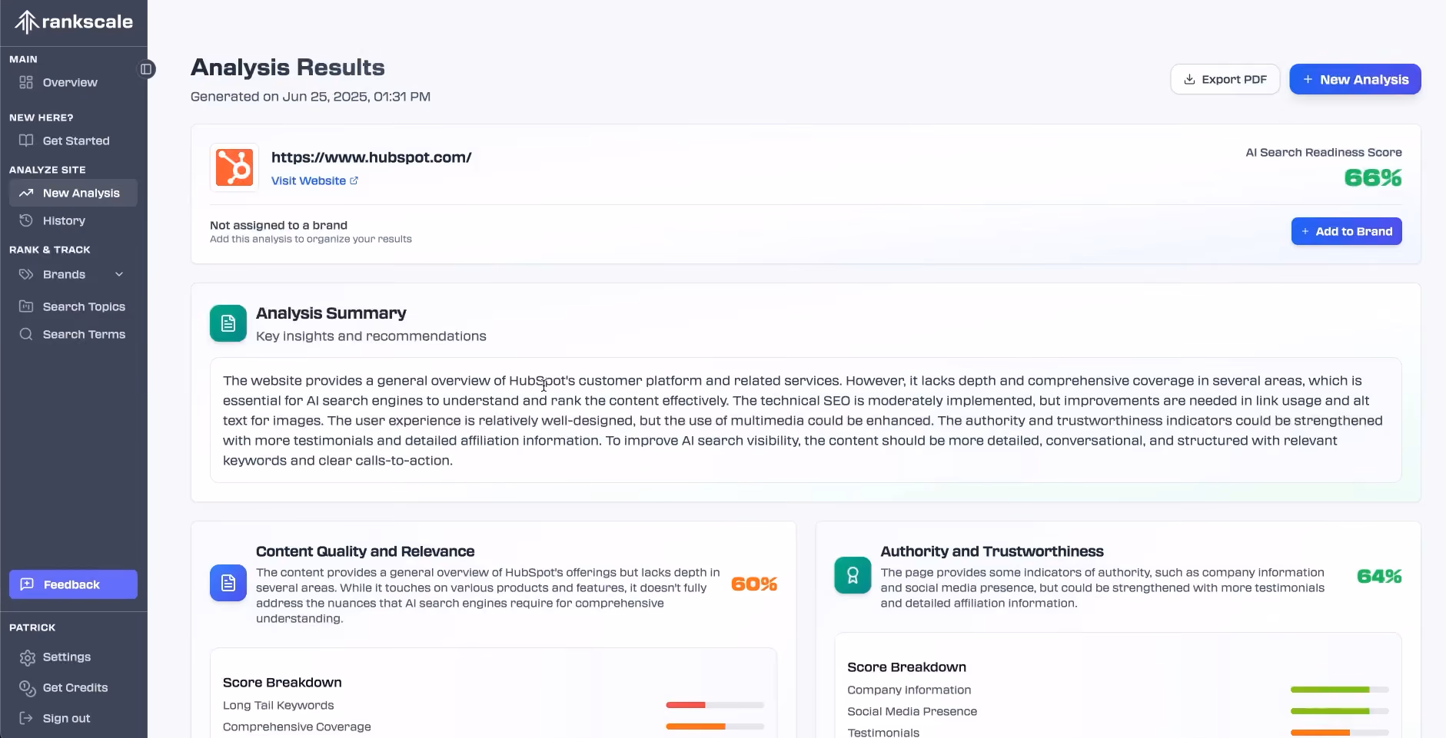This screenshot has width=1446, height=738.
Task: Toggle the sidebar collapse icon
Action: 146,69
